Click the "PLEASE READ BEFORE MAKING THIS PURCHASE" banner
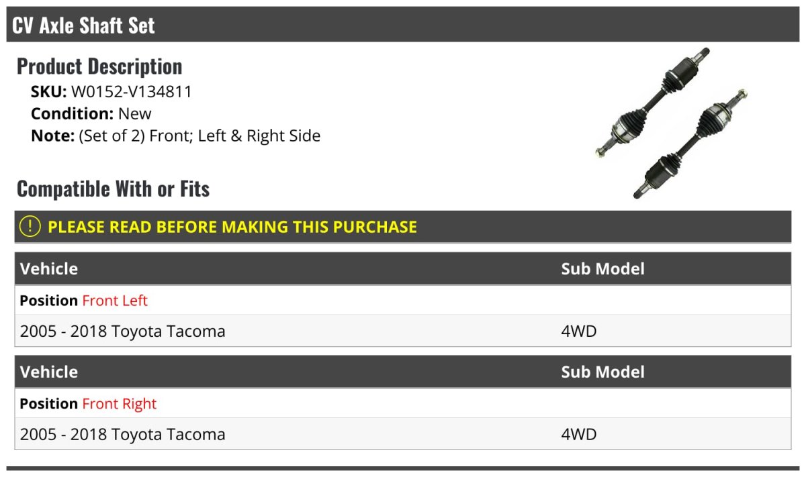 click(x=232, y=227)
